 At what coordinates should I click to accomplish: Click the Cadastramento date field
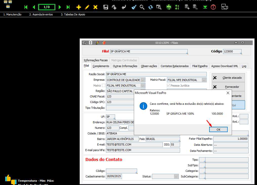[x=114, y=176]
